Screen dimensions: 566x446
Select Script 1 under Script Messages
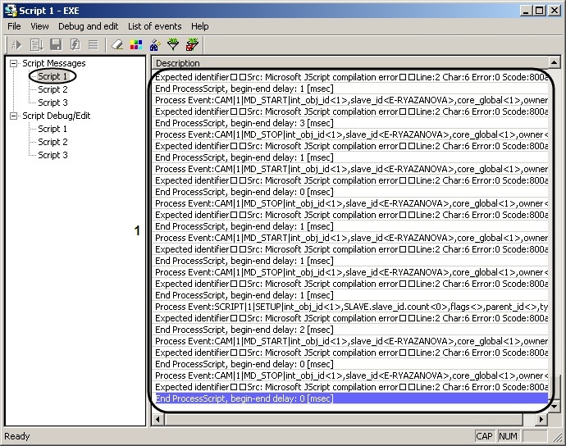click(x=52, y=76)
